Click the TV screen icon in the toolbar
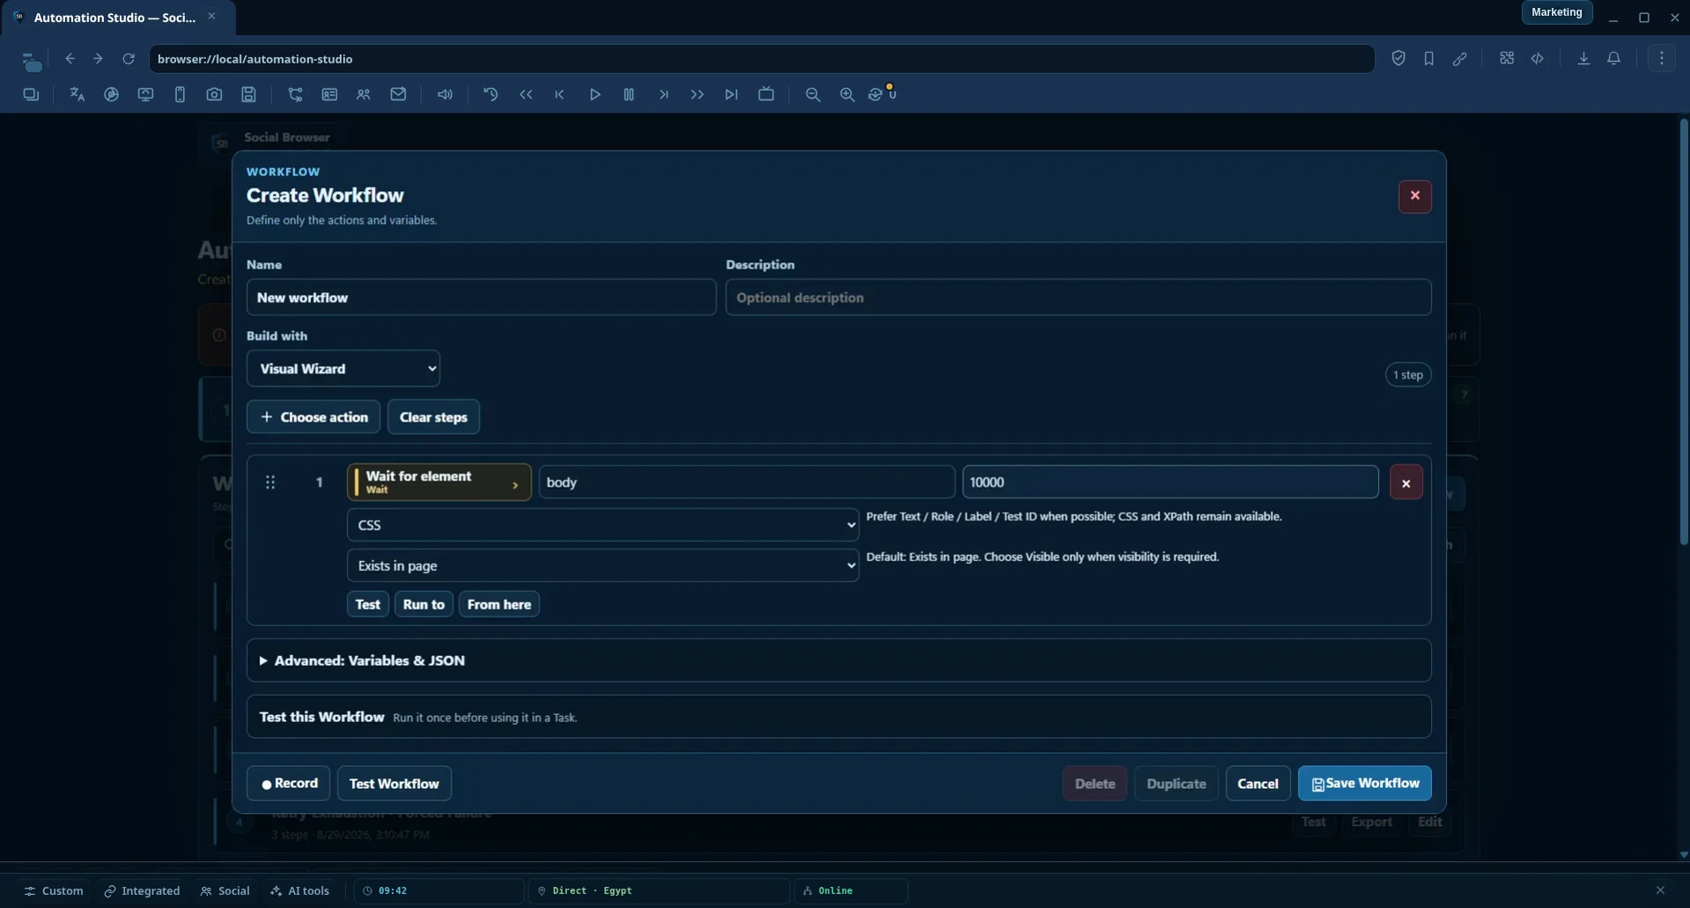The image size is (1690, 908). point(766,94)
